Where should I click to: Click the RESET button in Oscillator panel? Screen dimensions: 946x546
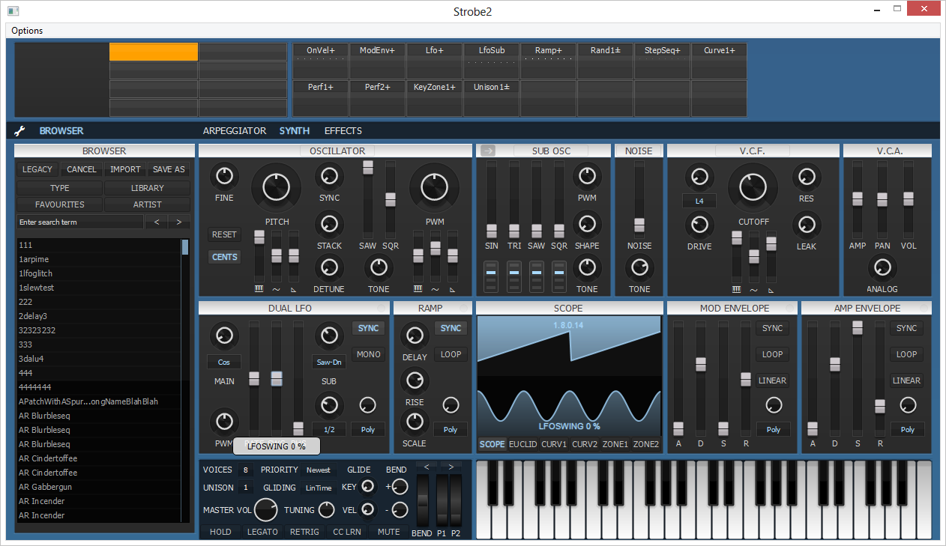(224, 234)
